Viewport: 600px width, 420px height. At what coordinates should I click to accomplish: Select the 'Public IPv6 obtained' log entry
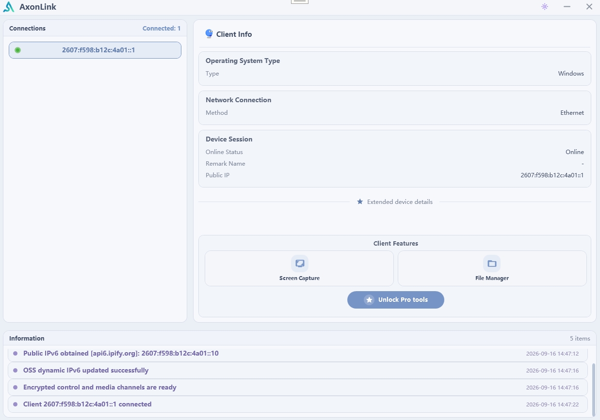(x=298, y=354)
